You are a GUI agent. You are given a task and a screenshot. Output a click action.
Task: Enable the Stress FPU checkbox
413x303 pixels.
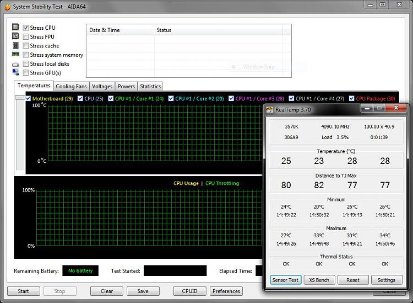[25, 36]
